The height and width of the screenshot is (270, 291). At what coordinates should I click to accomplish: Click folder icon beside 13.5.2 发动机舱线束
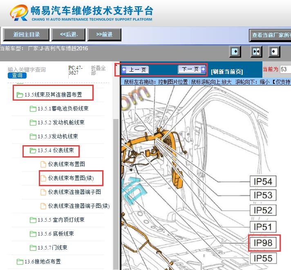33,123
